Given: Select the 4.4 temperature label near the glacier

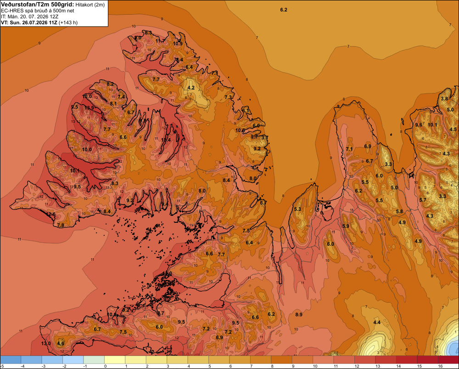Looking at the screenshot, I should [377, 322].
